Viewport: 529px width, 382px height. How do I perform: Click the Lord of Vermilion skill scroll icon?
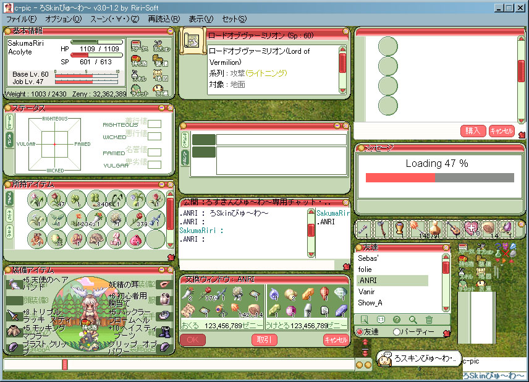click(193, 41)
